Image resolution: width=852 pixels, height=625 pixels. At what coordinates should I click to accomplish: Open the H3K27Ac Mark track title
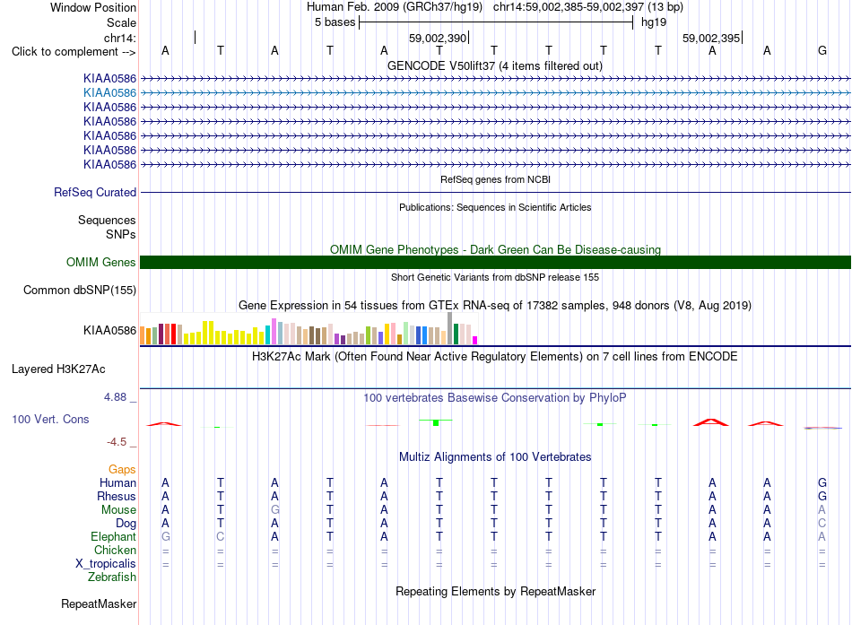tap(495, 357)
